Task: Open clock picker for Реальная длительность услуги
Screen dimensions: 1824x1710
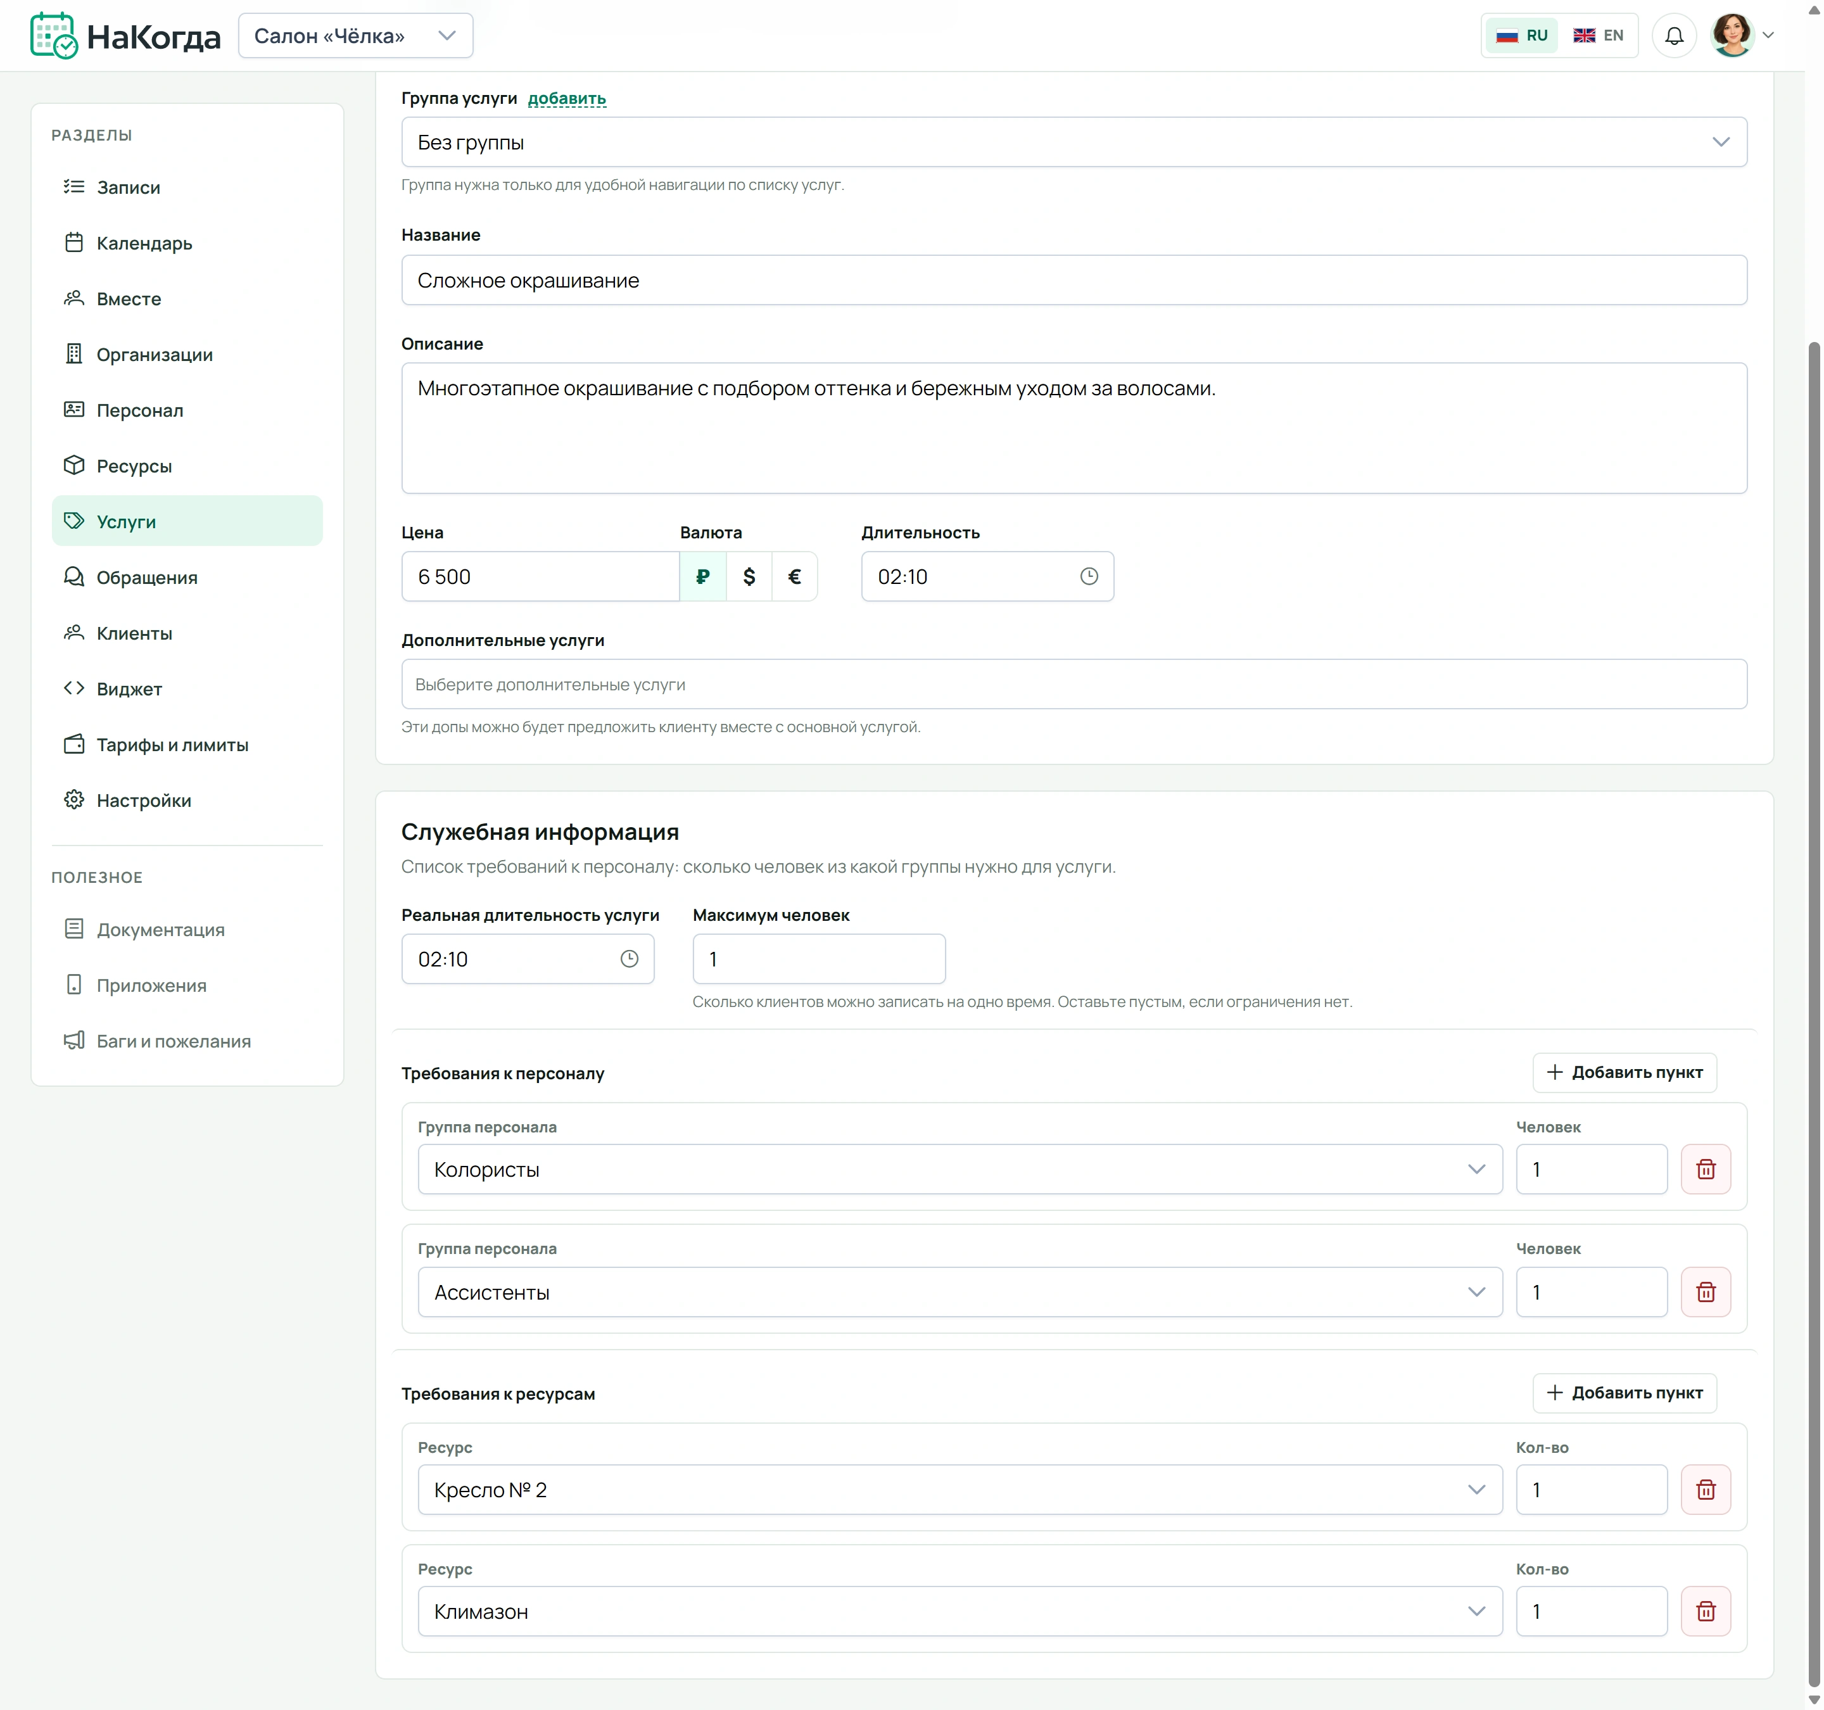Action: [628, 959]
